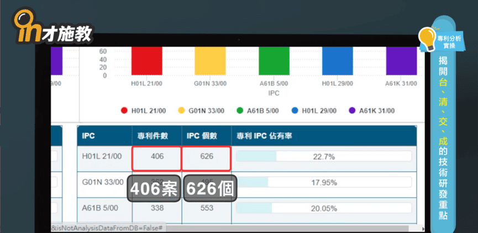Toggle the purple A61K 31/00 legend dot

click(352, 110)
